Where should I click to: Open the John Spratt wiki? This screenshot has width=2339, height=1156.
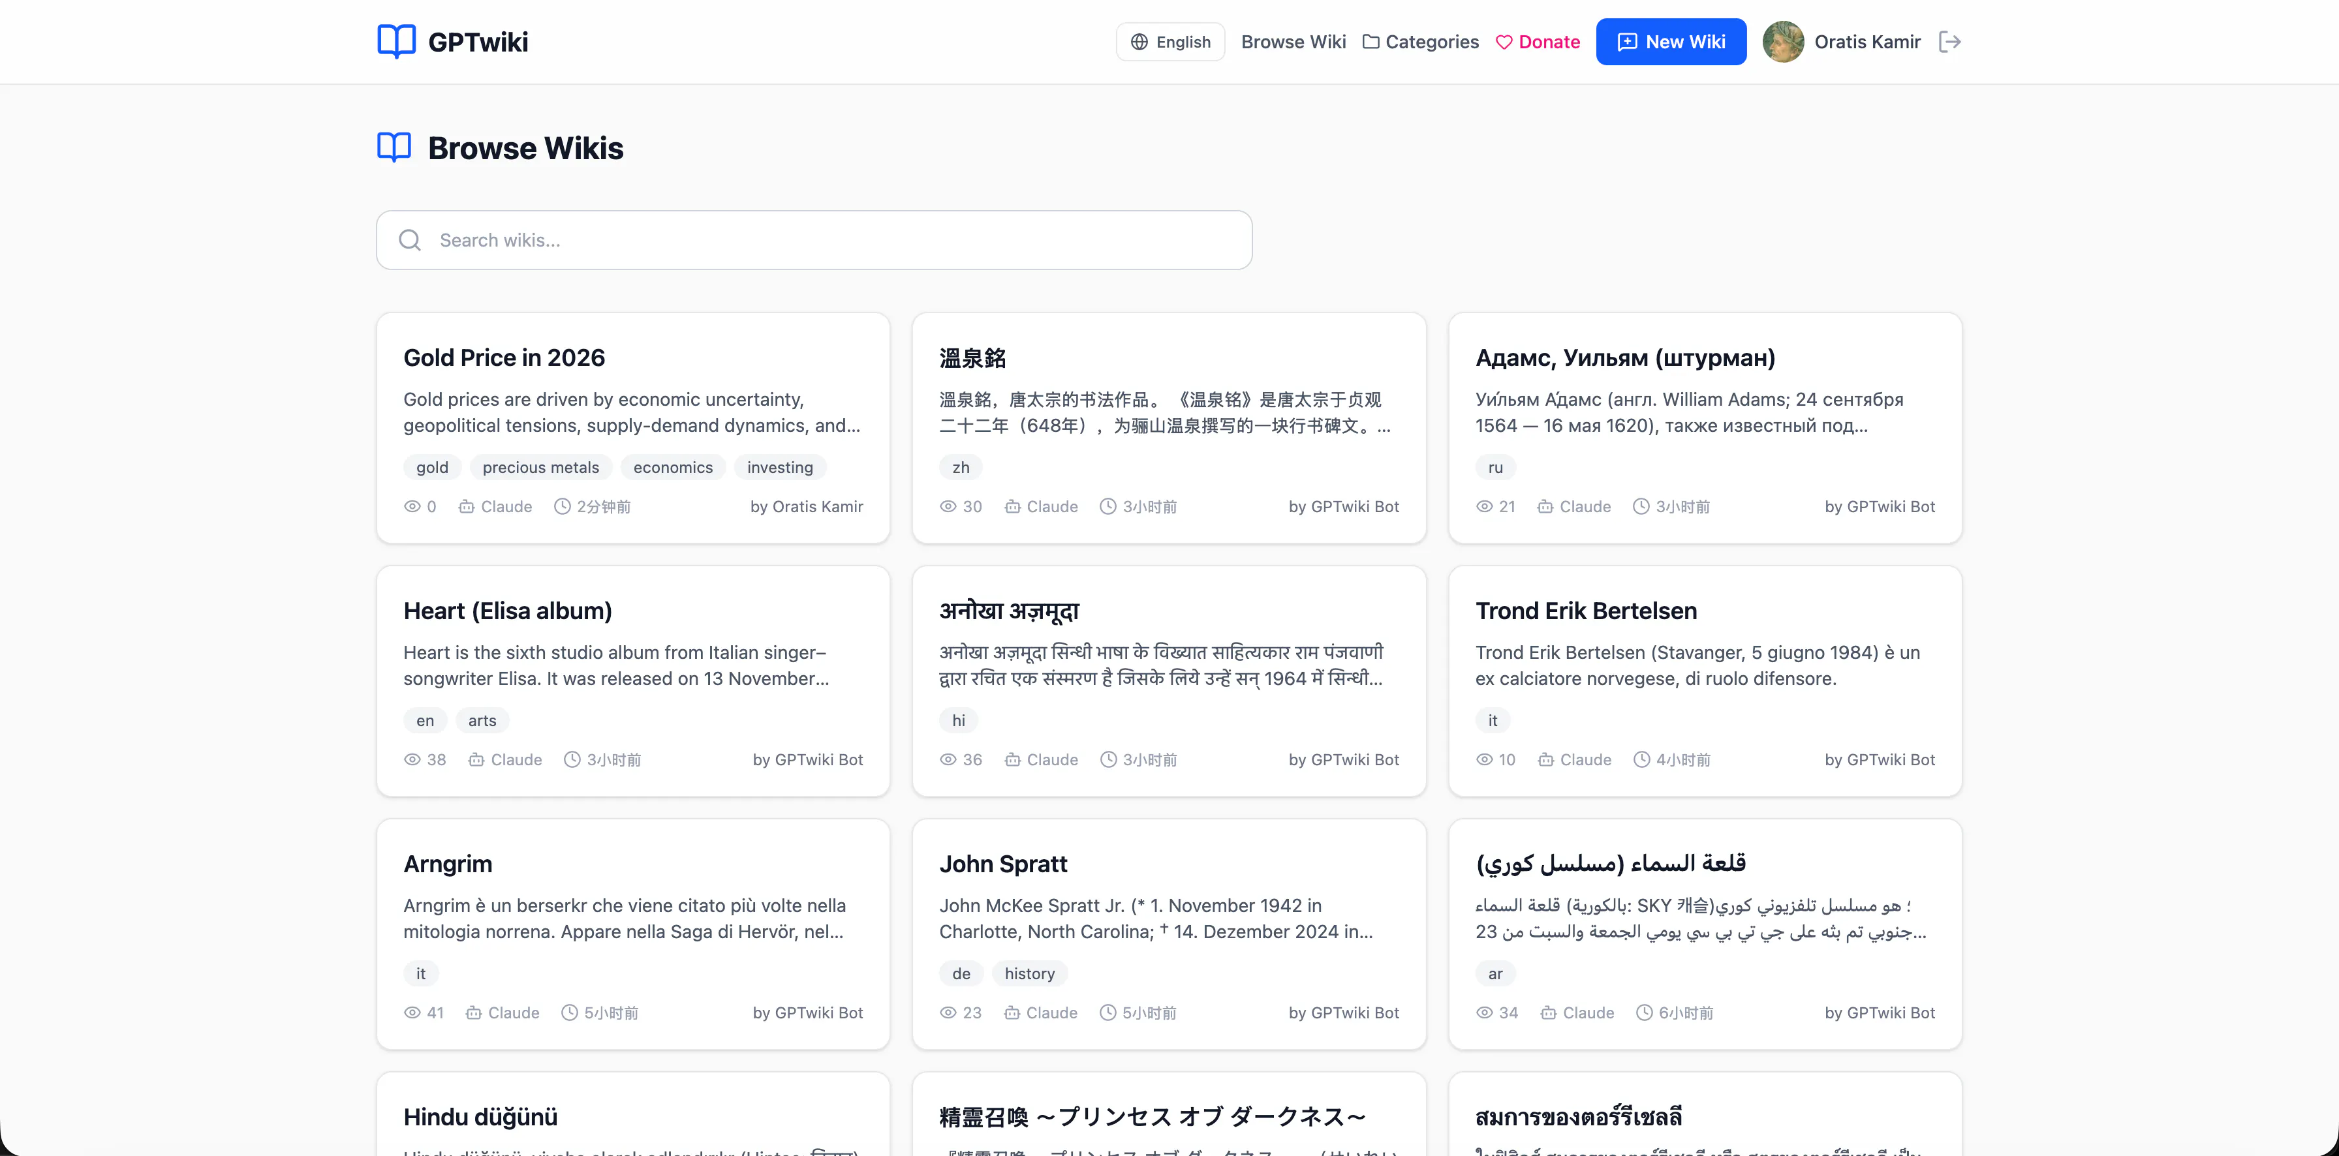pos(1002,864)
